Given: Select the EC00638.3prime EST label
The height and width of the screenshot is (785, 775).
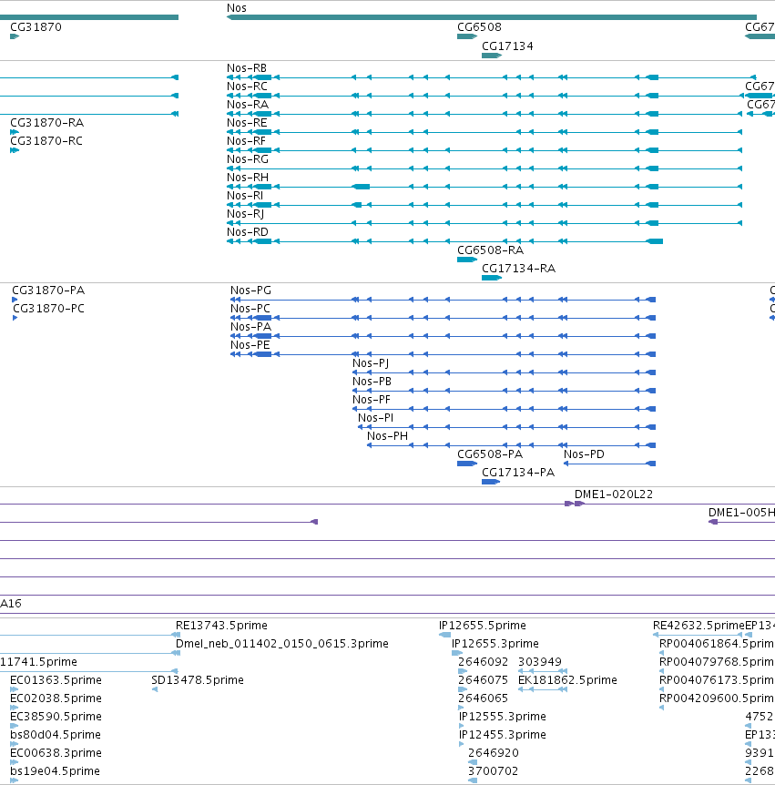Looking at the screenshot, I should click(x=56, y=753).
